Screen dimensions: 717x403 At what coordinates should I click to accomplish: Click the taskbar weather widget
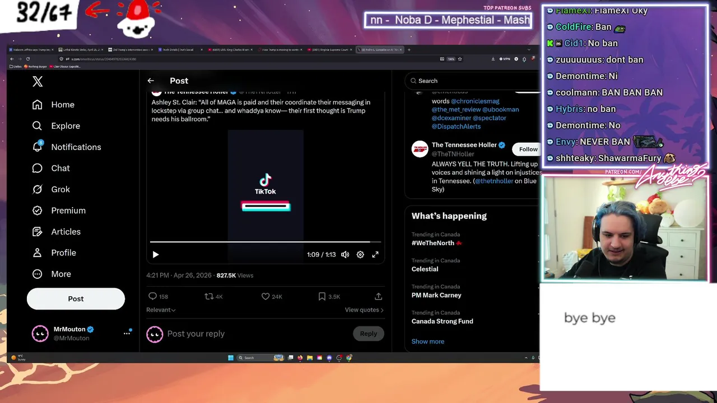coord(18,358)
